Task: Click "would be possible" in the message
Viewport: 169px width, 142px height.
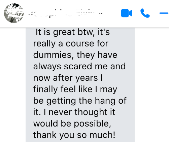Action: 71,123
